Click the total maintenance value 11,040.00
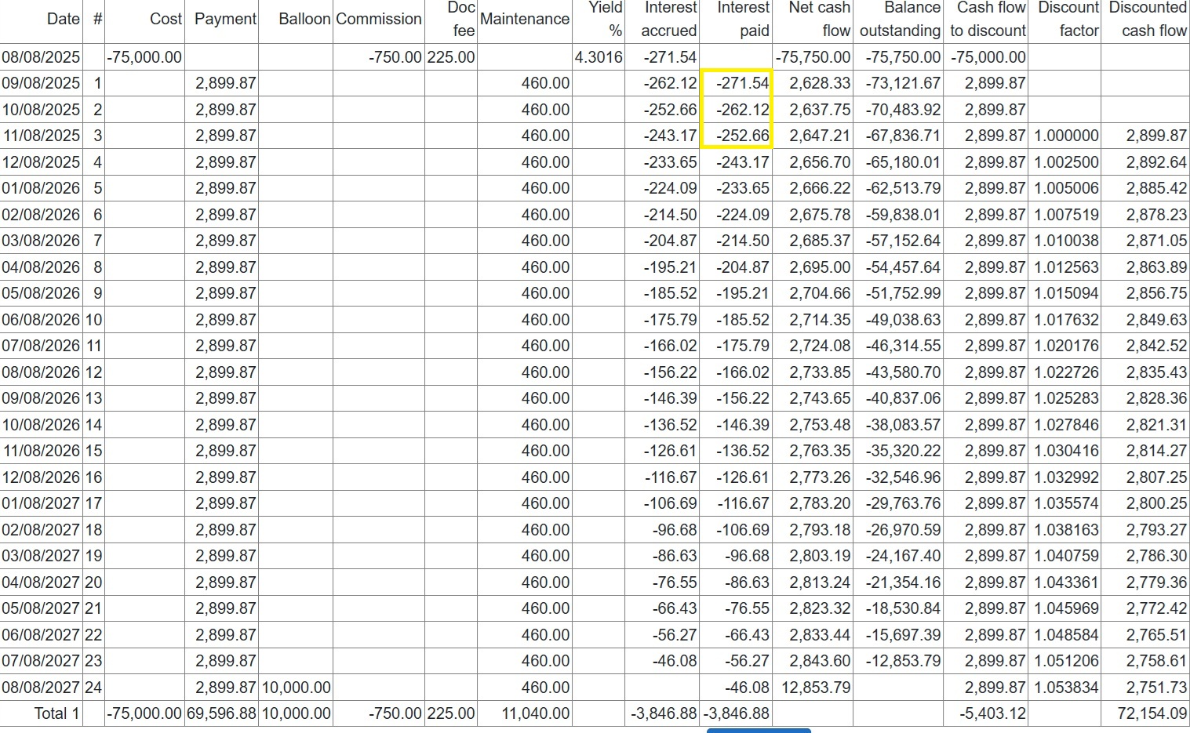Screen dimensions: 1190x733 (x=535, y=713)
